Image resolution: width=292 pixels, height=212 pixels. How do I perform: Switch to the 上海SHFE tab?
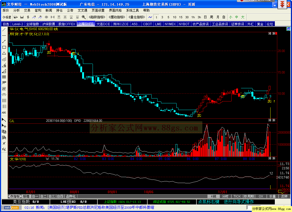click(x=86, y=24)
